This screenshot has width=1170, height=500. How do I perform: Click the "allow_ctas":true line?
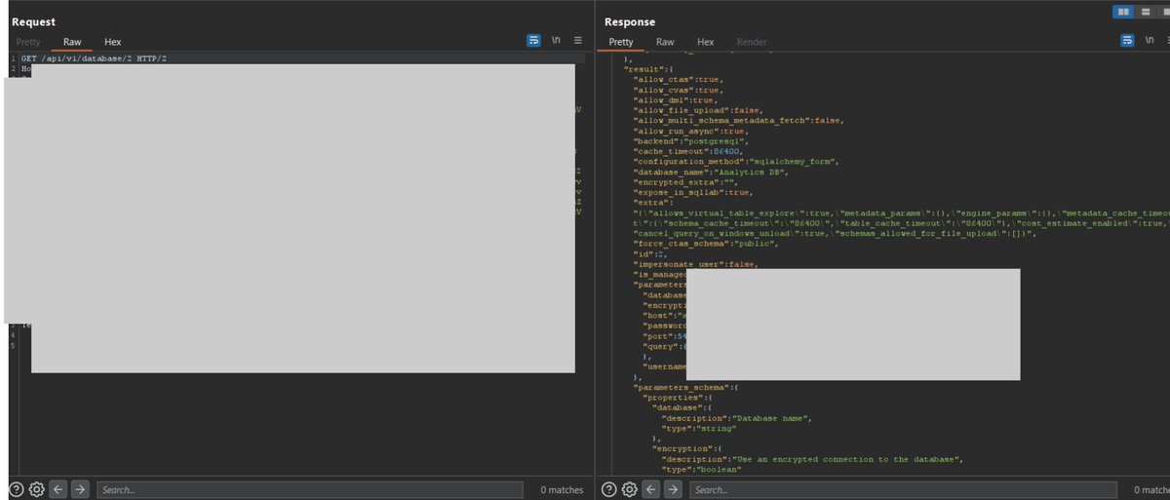(x=679, y=79)
